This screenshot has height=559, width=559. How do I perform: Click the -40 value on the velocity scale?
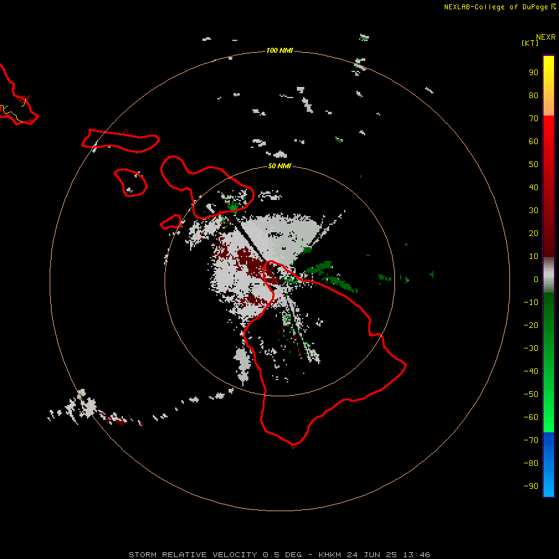[x=531, y=371]
